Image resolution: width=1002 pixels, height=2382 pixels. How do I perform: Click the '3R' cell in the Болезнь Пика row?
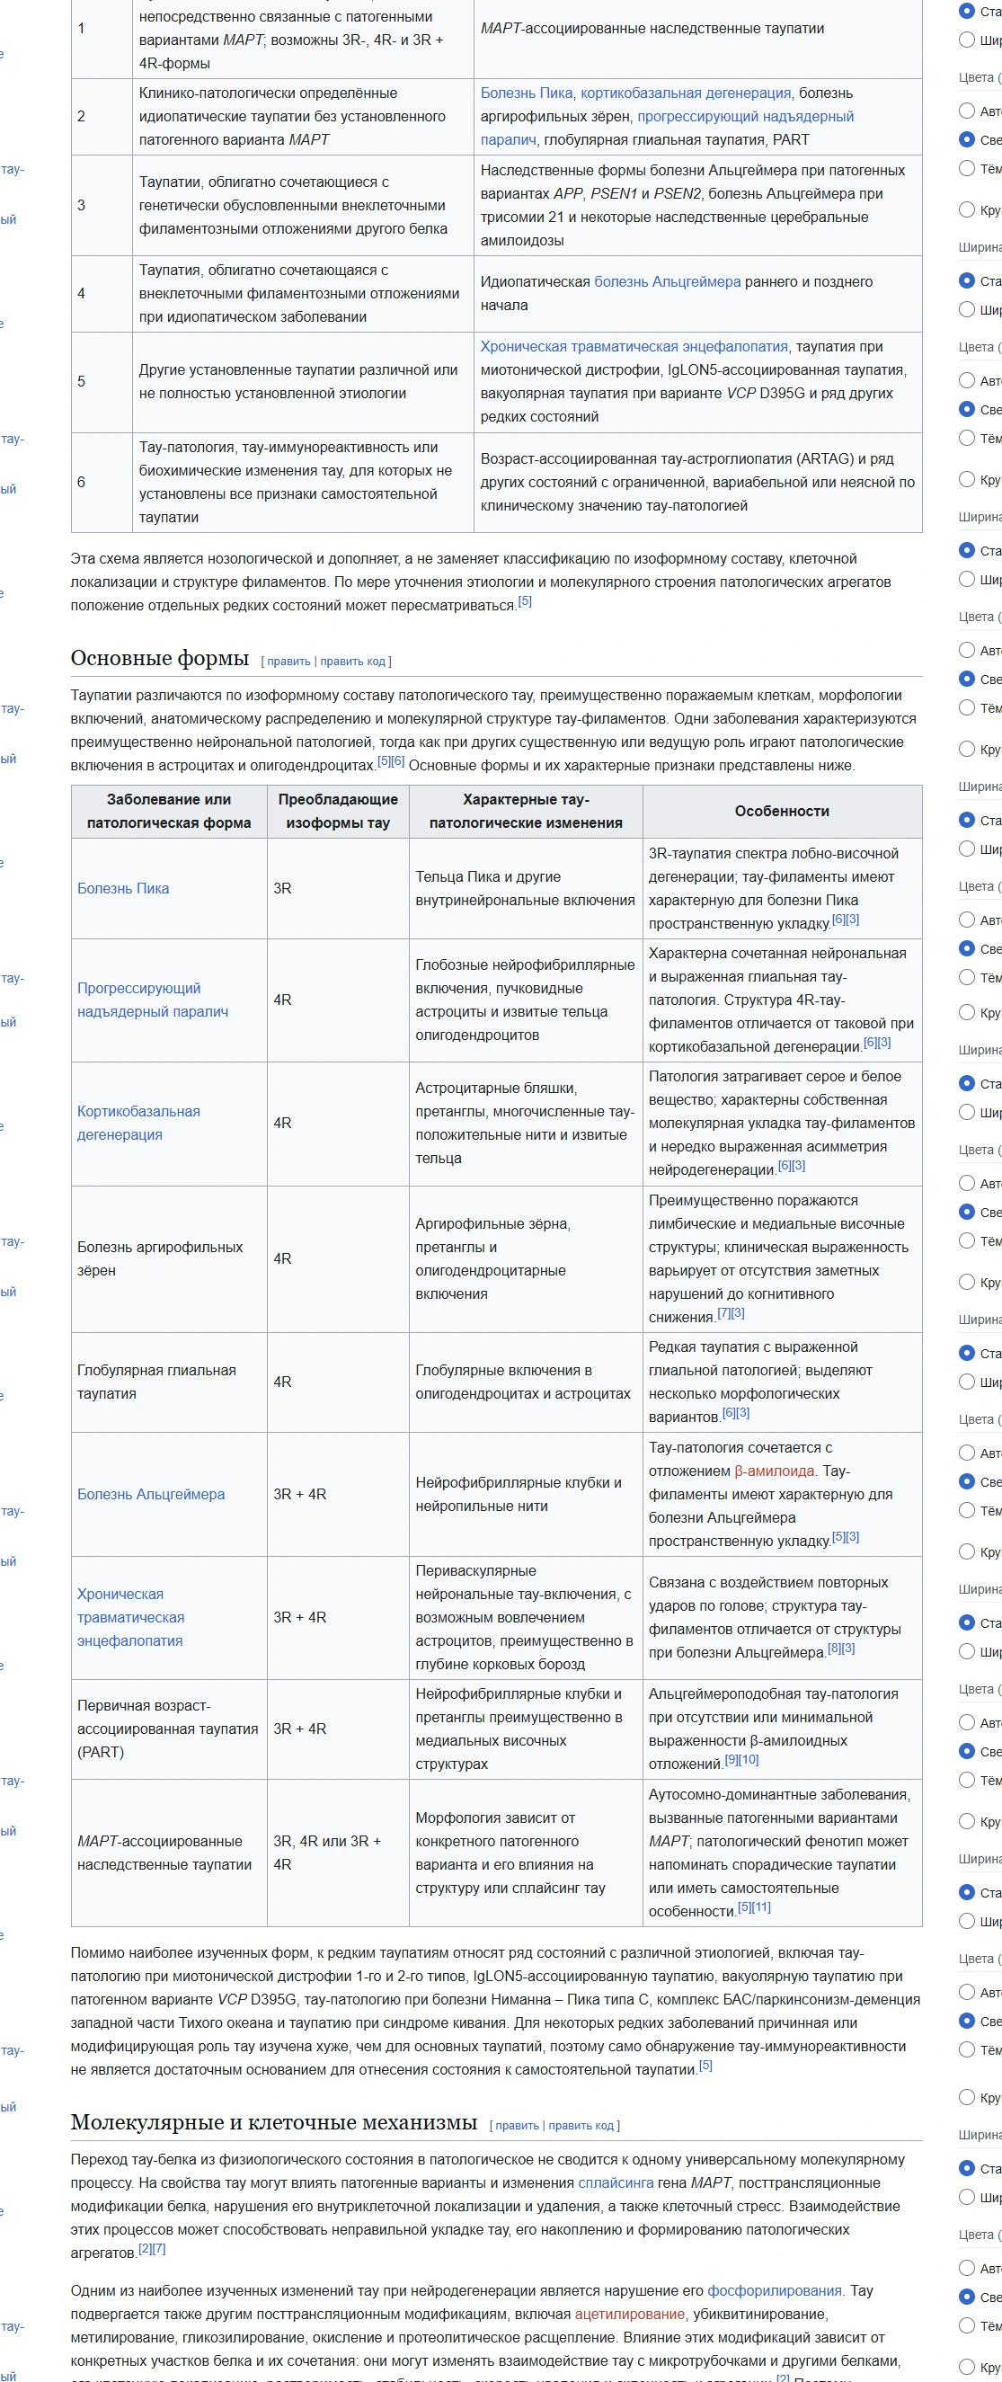click(x=338, y=889)
